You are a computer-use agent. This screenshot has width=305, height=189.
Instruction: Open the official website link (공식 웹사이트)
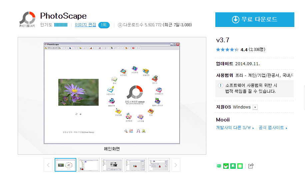coord(273,128)
